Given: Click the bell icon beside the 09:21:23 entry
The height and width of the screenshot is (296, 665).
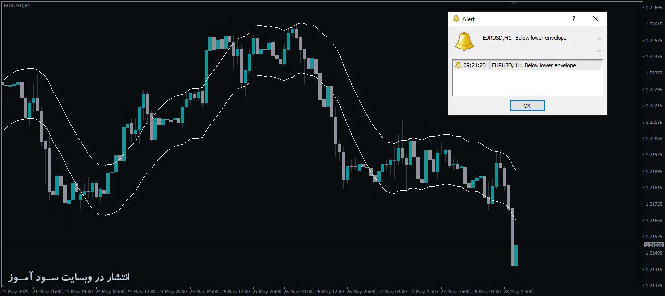Looking at the screenshot, I should pyautogui.click(x=458, y=65).
